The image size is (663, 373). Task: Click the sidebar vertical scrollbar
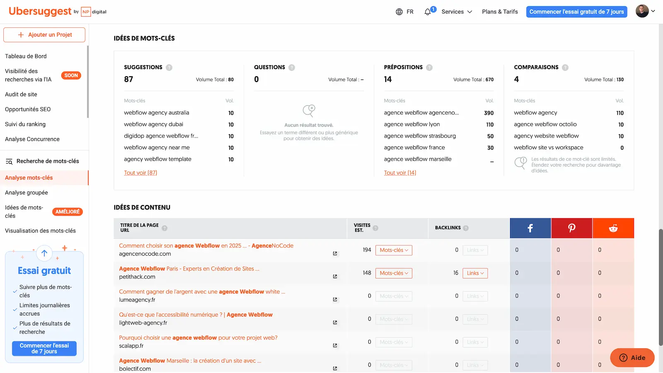(87, 82)
